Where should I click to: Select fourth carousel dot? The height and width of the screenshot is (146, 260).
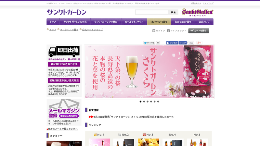tap(151, 102)
